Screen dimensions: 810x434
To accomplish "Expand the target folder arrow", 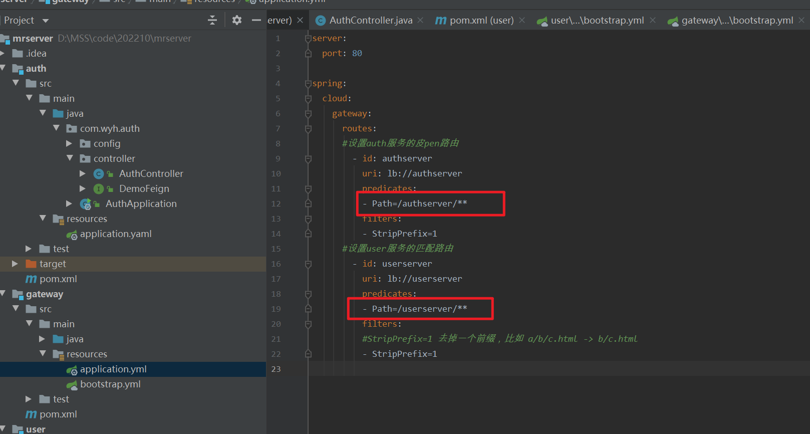I will (x=15, y=264).
